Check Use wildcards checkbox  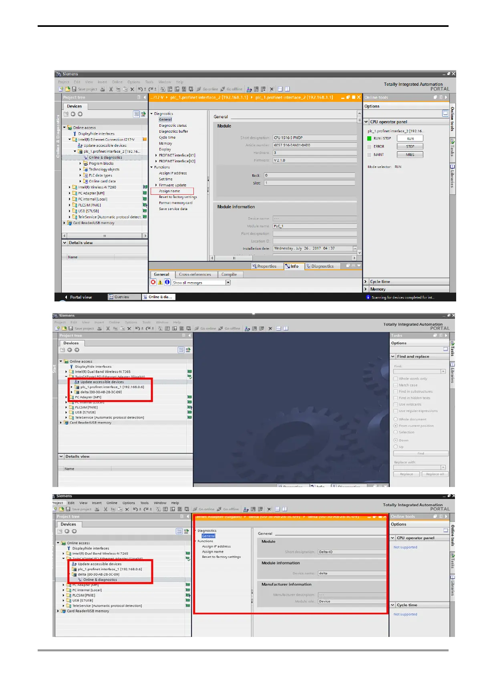click(395, 404)
